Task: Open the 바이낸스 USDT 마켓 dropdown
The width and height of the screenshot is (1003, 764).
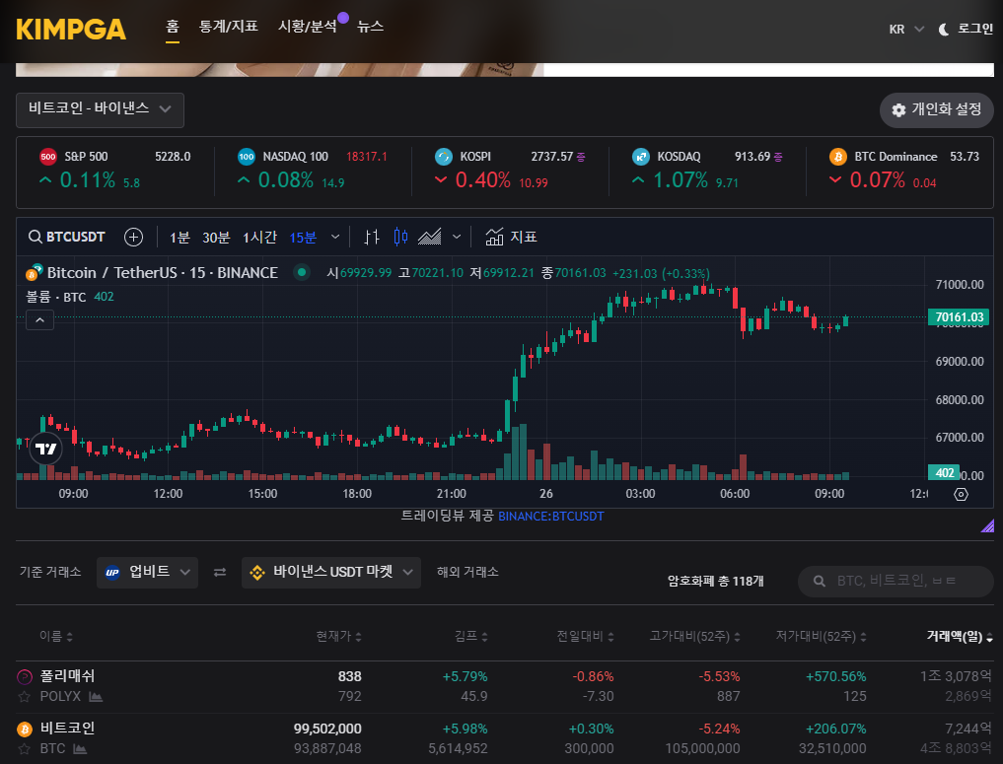Action: (x=331, y=572)
